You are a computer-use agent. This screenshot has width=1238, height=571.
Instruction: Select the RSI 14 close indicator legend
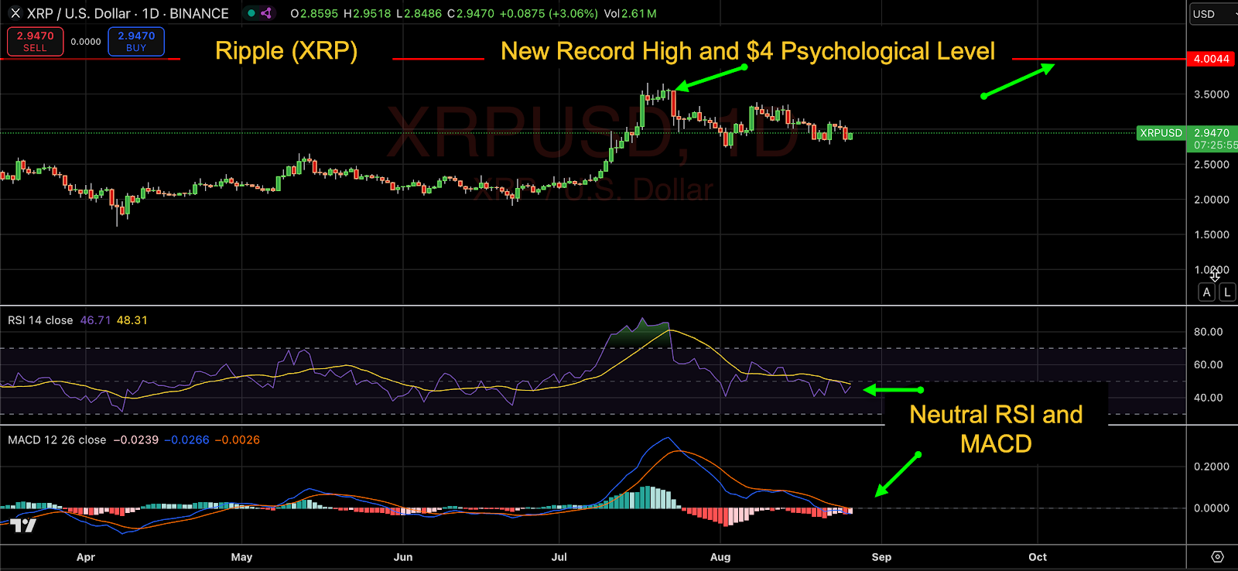point(40,320)
